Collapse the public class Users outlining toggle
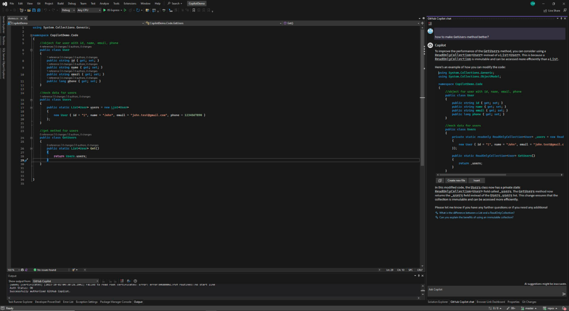This screenshot has width=569, height=311. [x=31, y=100]
